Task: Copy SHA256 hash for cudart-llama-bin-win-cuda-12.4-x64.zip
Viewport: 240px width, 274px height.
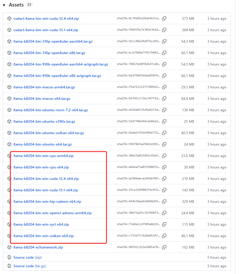Action: (164, 18)
